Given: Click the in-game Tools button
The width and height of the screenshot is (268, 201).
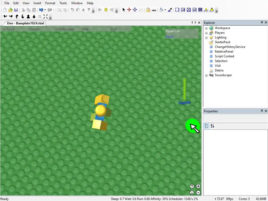Looking at the screenshot, I should tap(9, 29).
